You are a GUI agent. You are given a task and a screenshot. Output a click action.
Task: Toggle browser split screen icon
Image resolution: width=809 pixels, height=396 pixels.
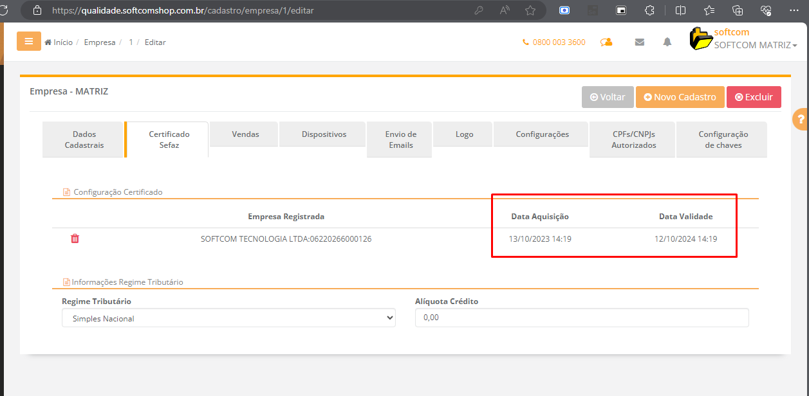(680, 10)
